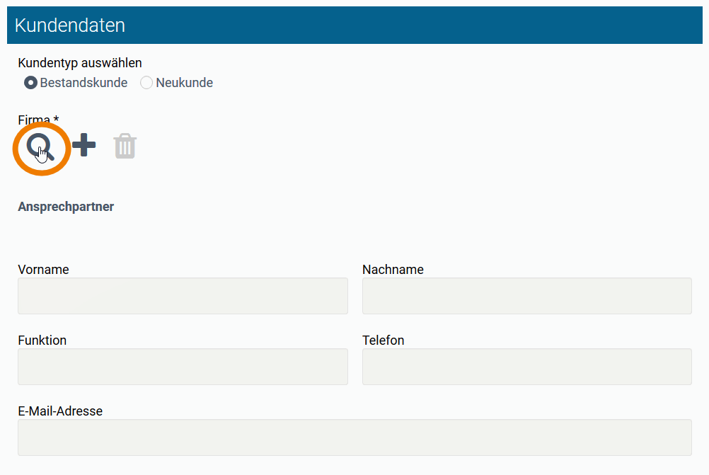Click the 'Kundentyp auswählen' label
709x475 pixels.
(80, 63)
